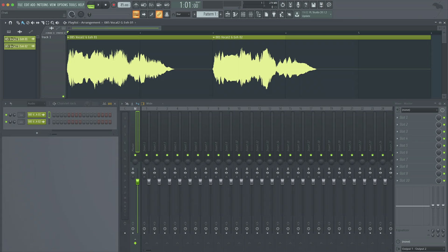Viewport: 448px width, 252px height.
Task: Click the undo history icon
Action: point(283,5)
